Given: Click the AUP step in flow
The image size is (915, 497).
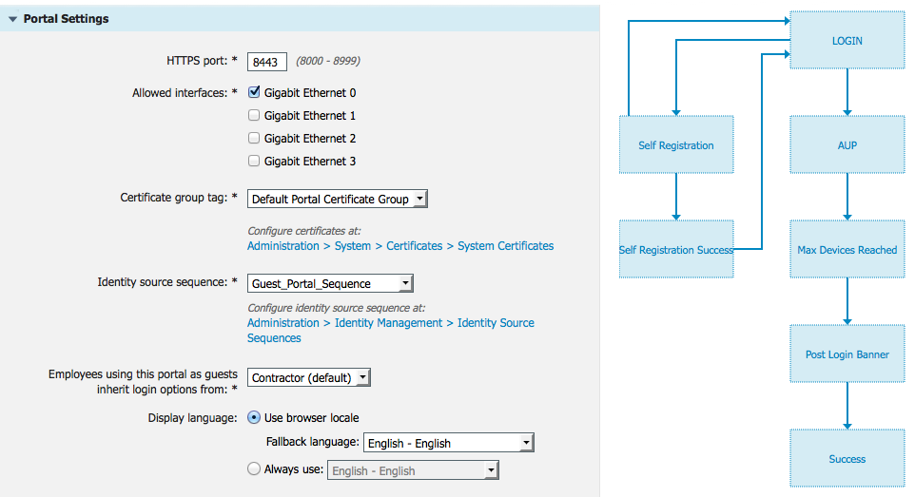Looking at the screenshot, I should [x=847, y=145].
